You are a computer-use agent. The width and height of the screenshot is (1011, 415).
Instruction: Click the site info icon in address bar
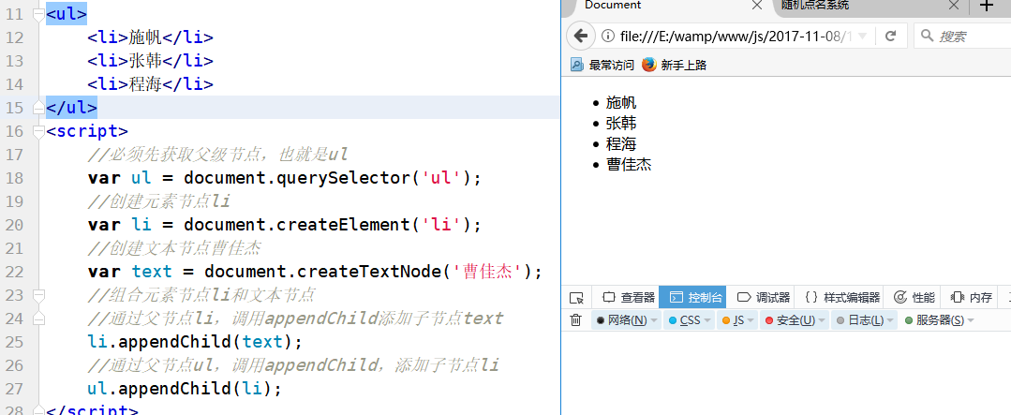(x=608, y=37)
